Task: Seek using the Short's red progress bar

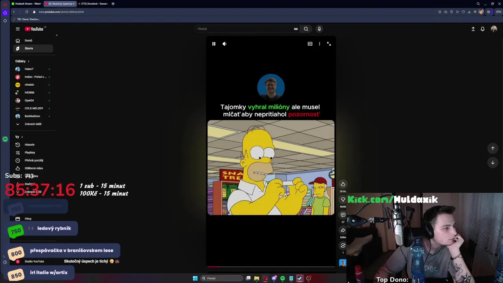Action: [x=271, y=266]
